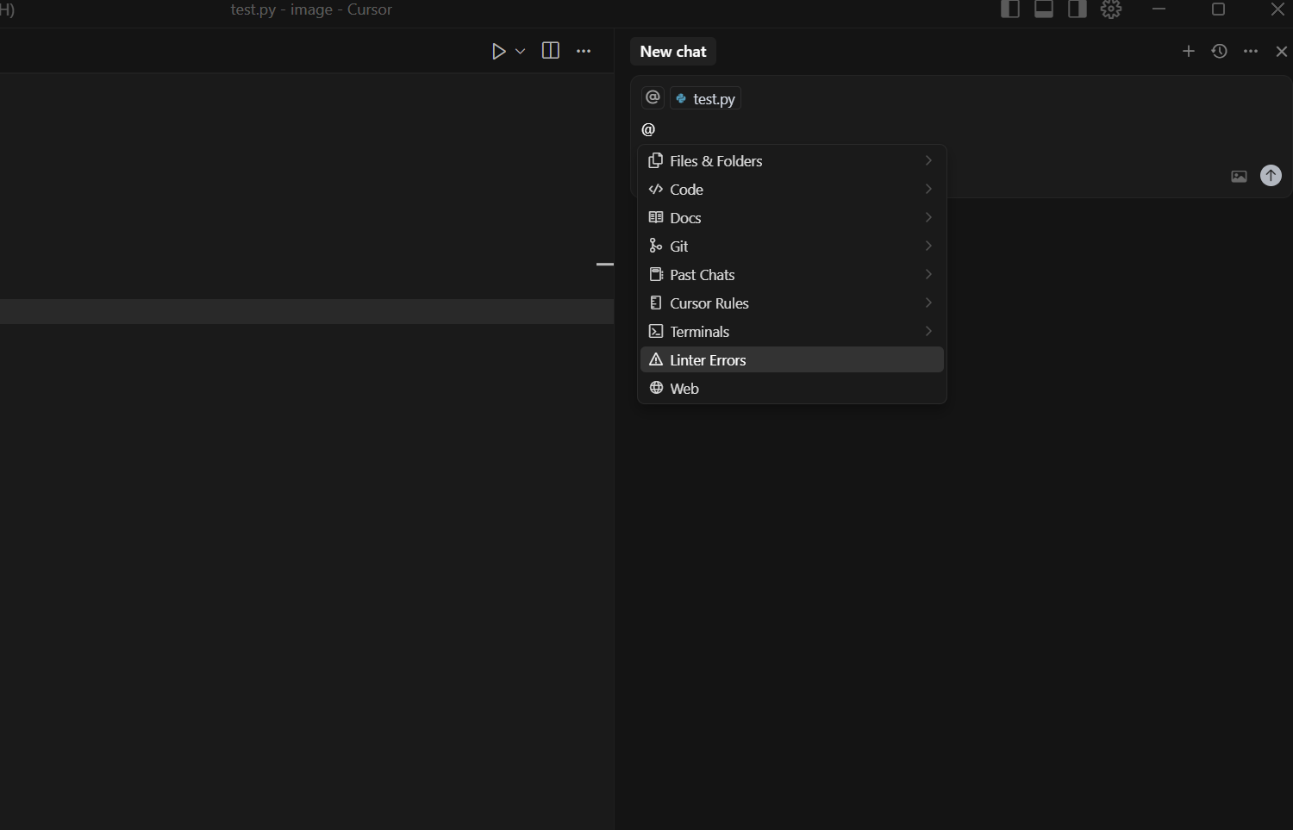
Task: Open chat panel more options ellipsis
Action: 1251,51
